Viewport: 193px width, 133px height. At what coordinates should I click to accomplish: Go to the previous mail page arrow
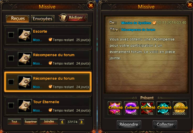tap(62, 122)
